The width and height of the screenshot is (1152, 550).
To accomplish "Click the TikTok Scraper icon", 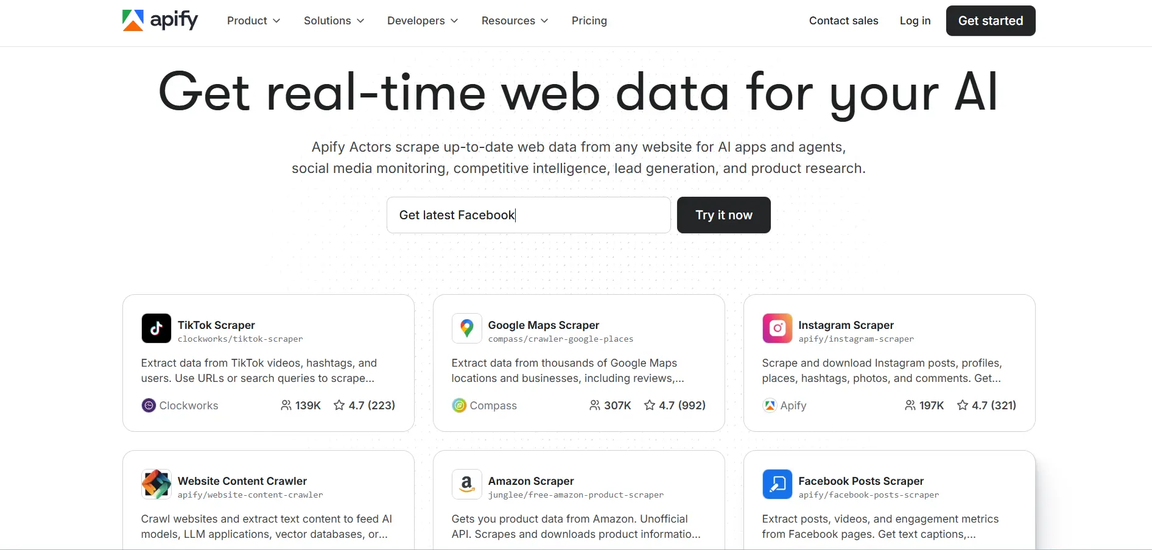I will pyautogui.click(x=156, y=328).
